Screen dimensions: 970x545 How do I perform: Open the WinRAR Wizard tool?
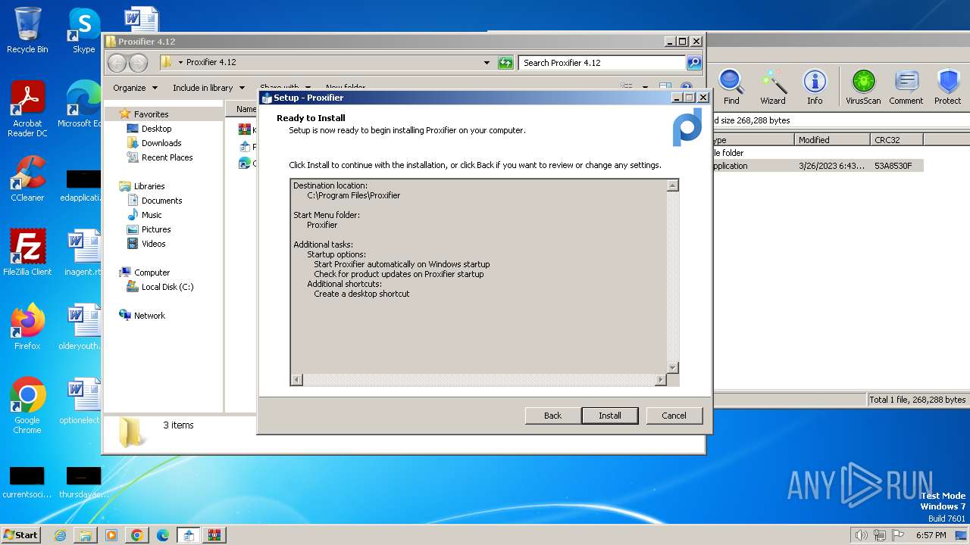tap(773, 87)
